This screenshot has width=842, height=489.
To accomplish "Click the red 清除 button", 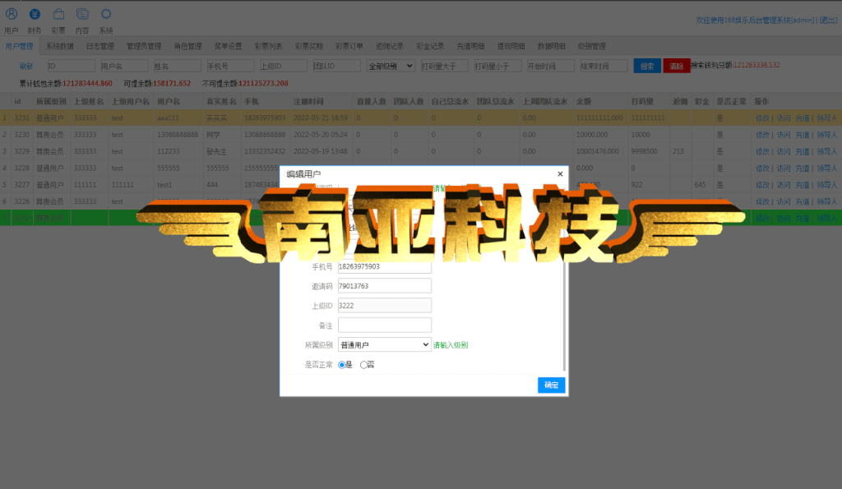I will (677, 66).
